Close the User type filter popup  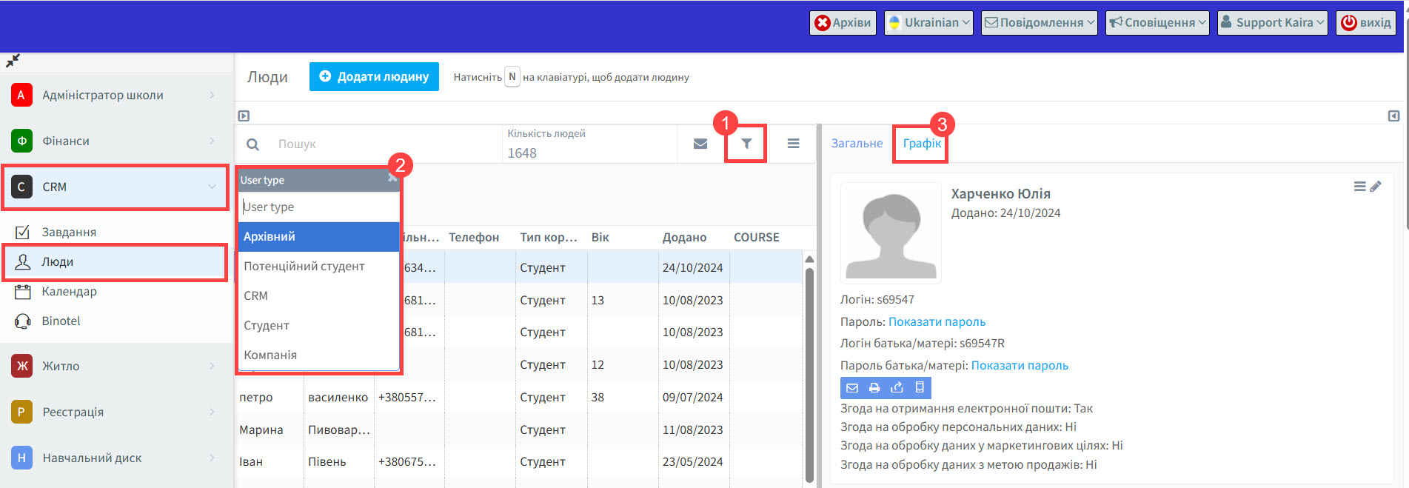(392, 178)
